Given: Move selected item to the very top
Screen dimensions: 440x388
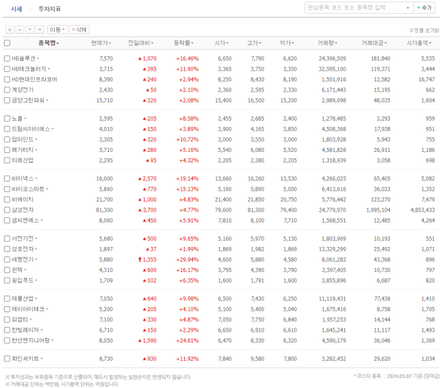Looking at the screenshot, I should coord(10,30).
